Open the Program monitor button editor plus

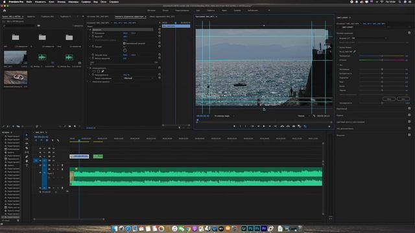tap(329, 126)
